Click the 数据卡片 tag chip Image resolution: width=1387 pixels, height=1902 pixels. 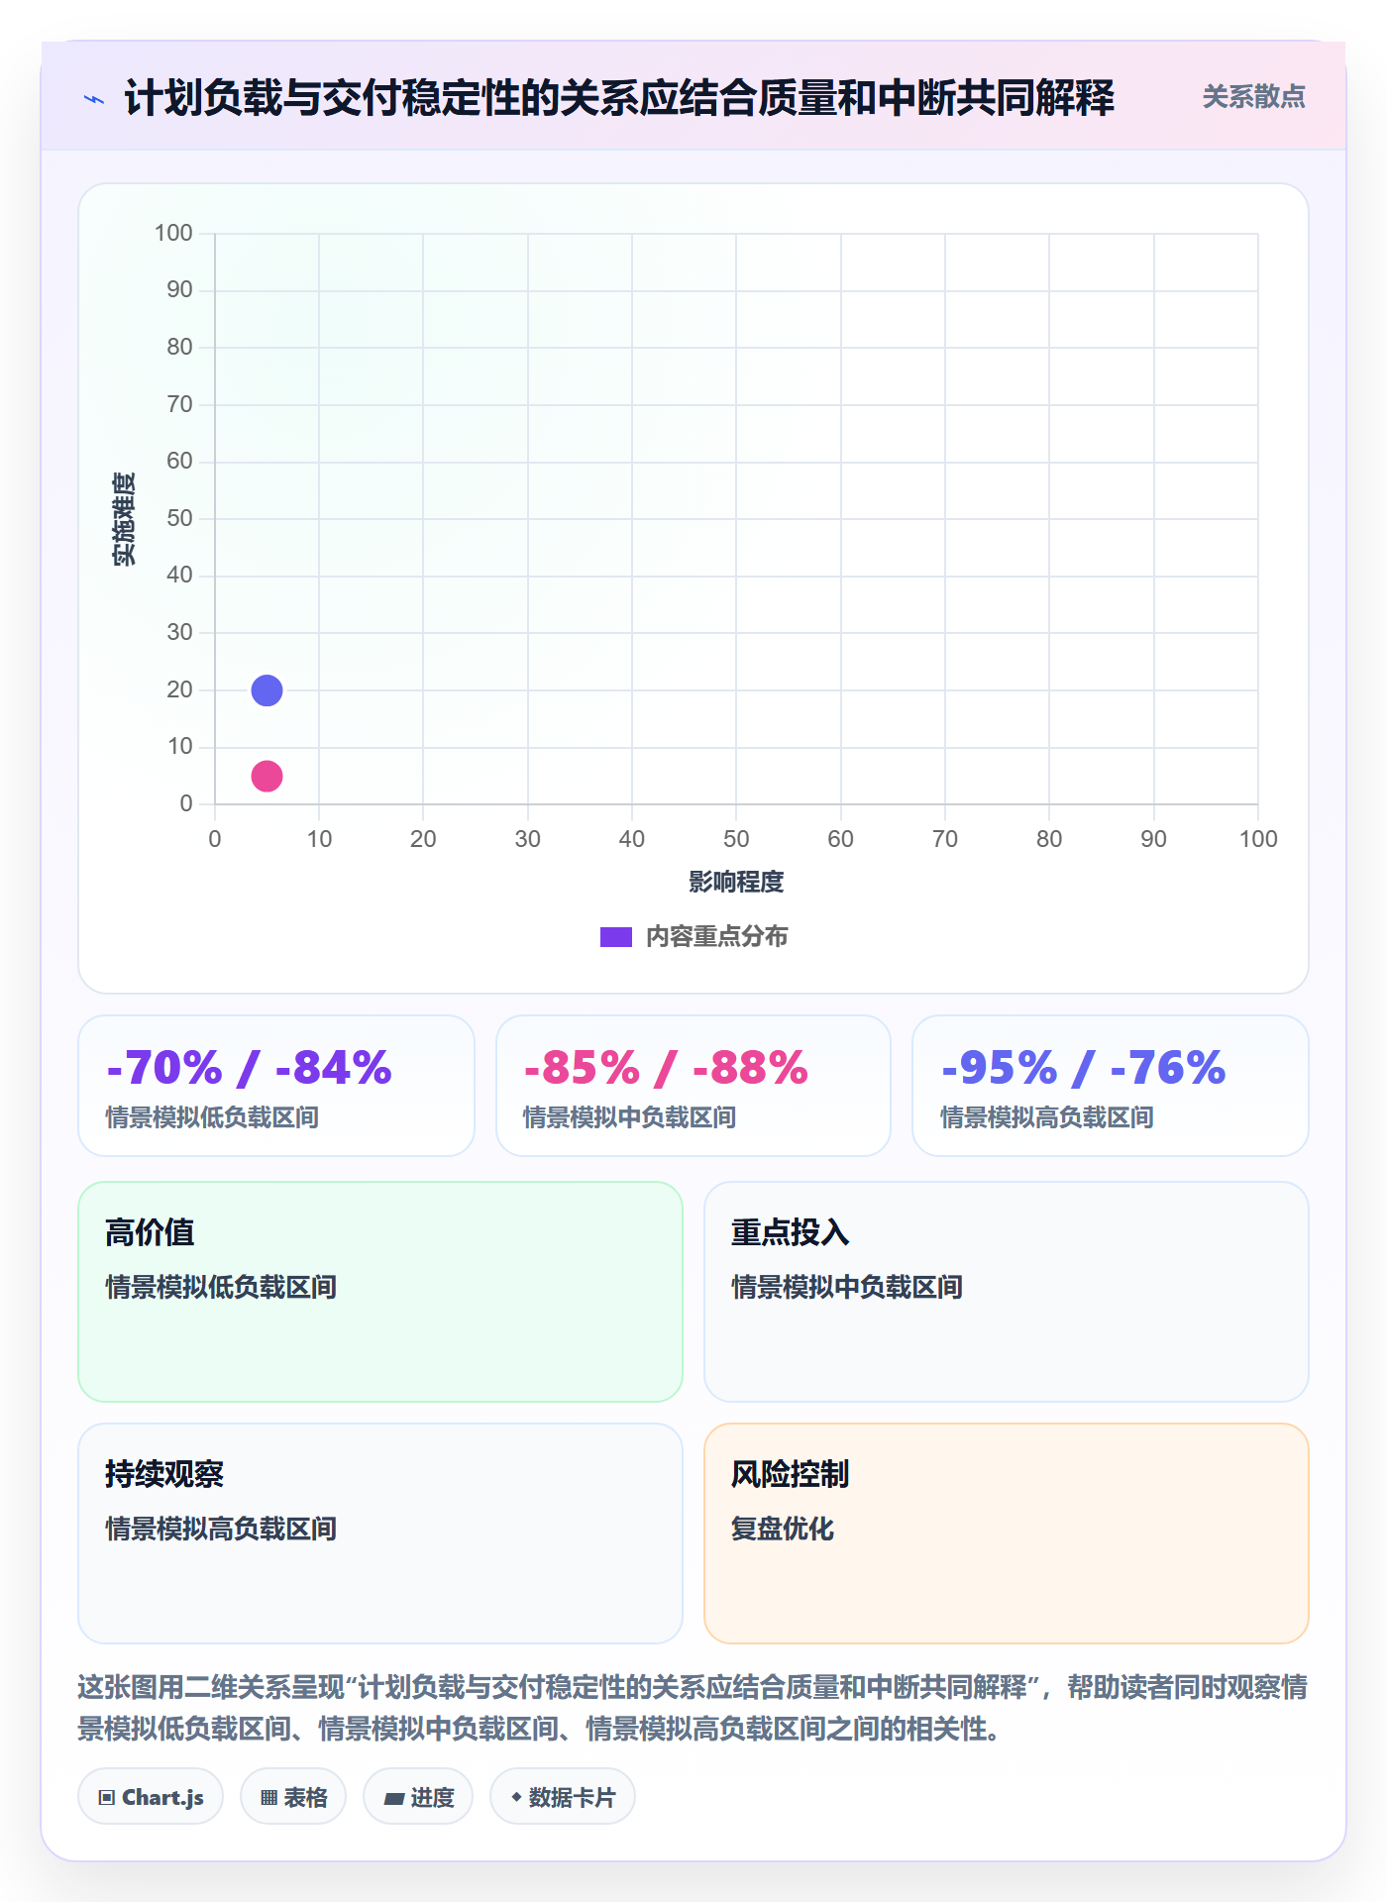[563, 1796]
